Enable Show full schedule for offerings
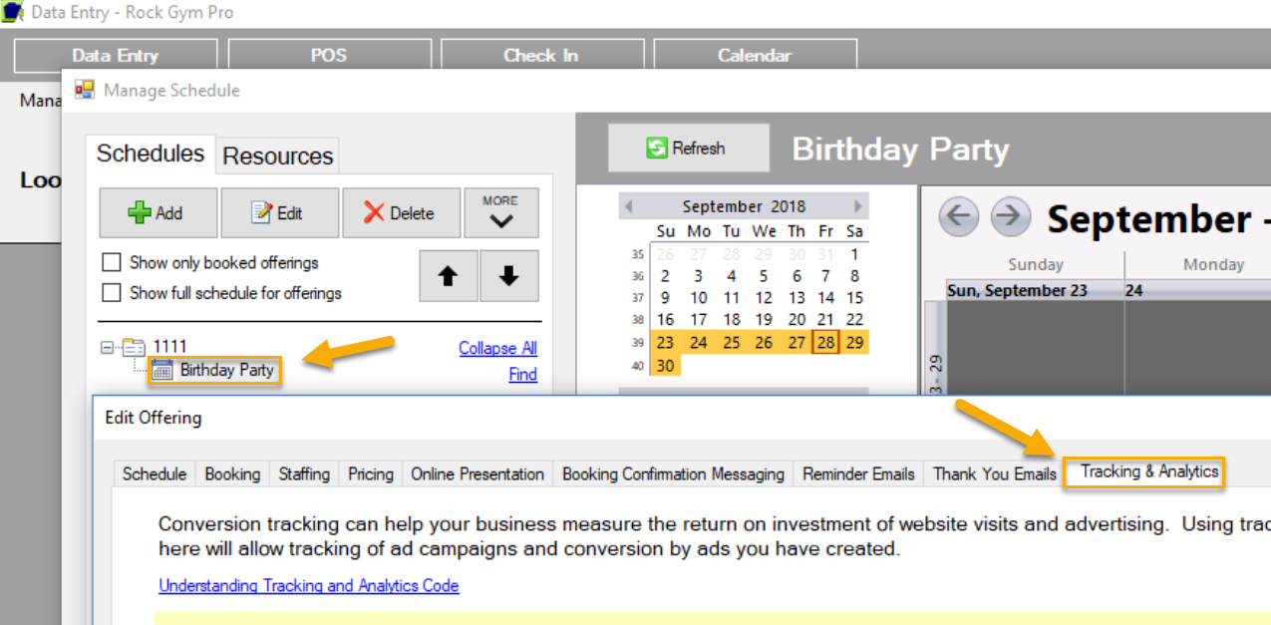This screenshot has height=625, width=1271. [x=112, y=293]
